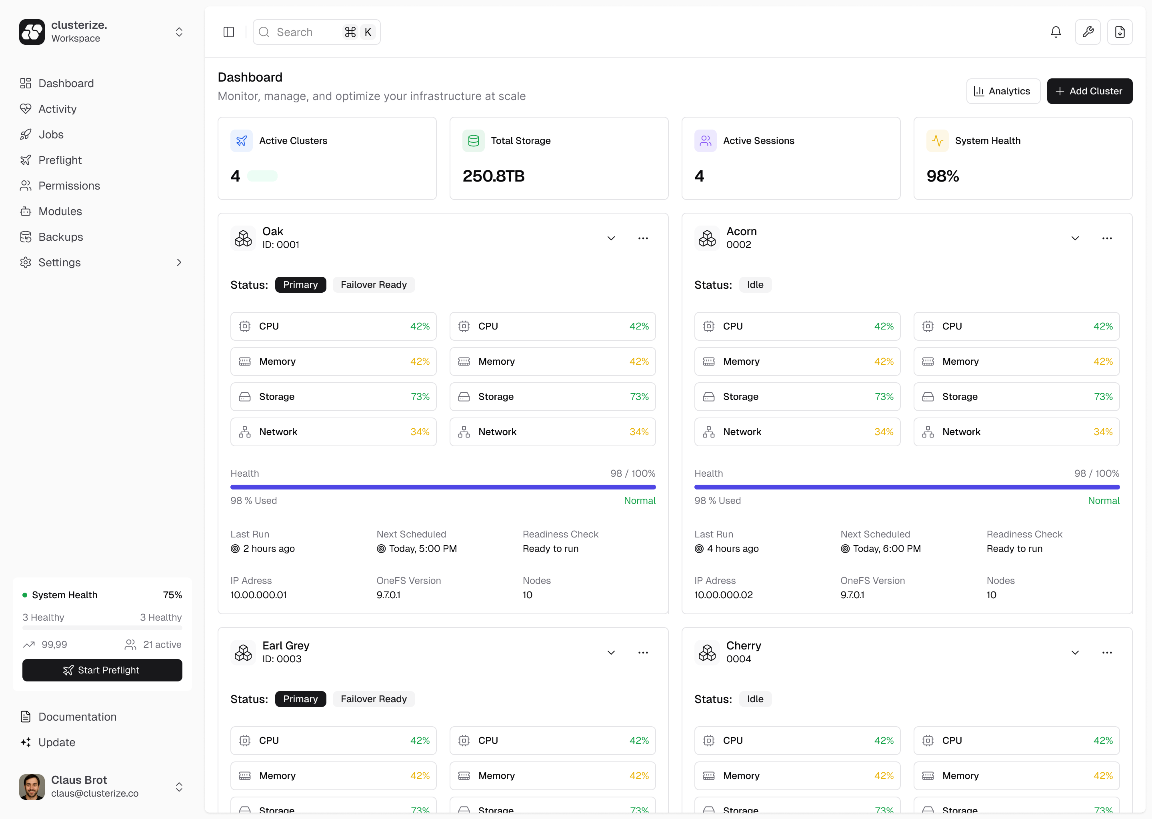The width and height of the screenshot is (1152, 819).
Task: Open Claus Brot account menu
Action: click(x=179, y=786)
